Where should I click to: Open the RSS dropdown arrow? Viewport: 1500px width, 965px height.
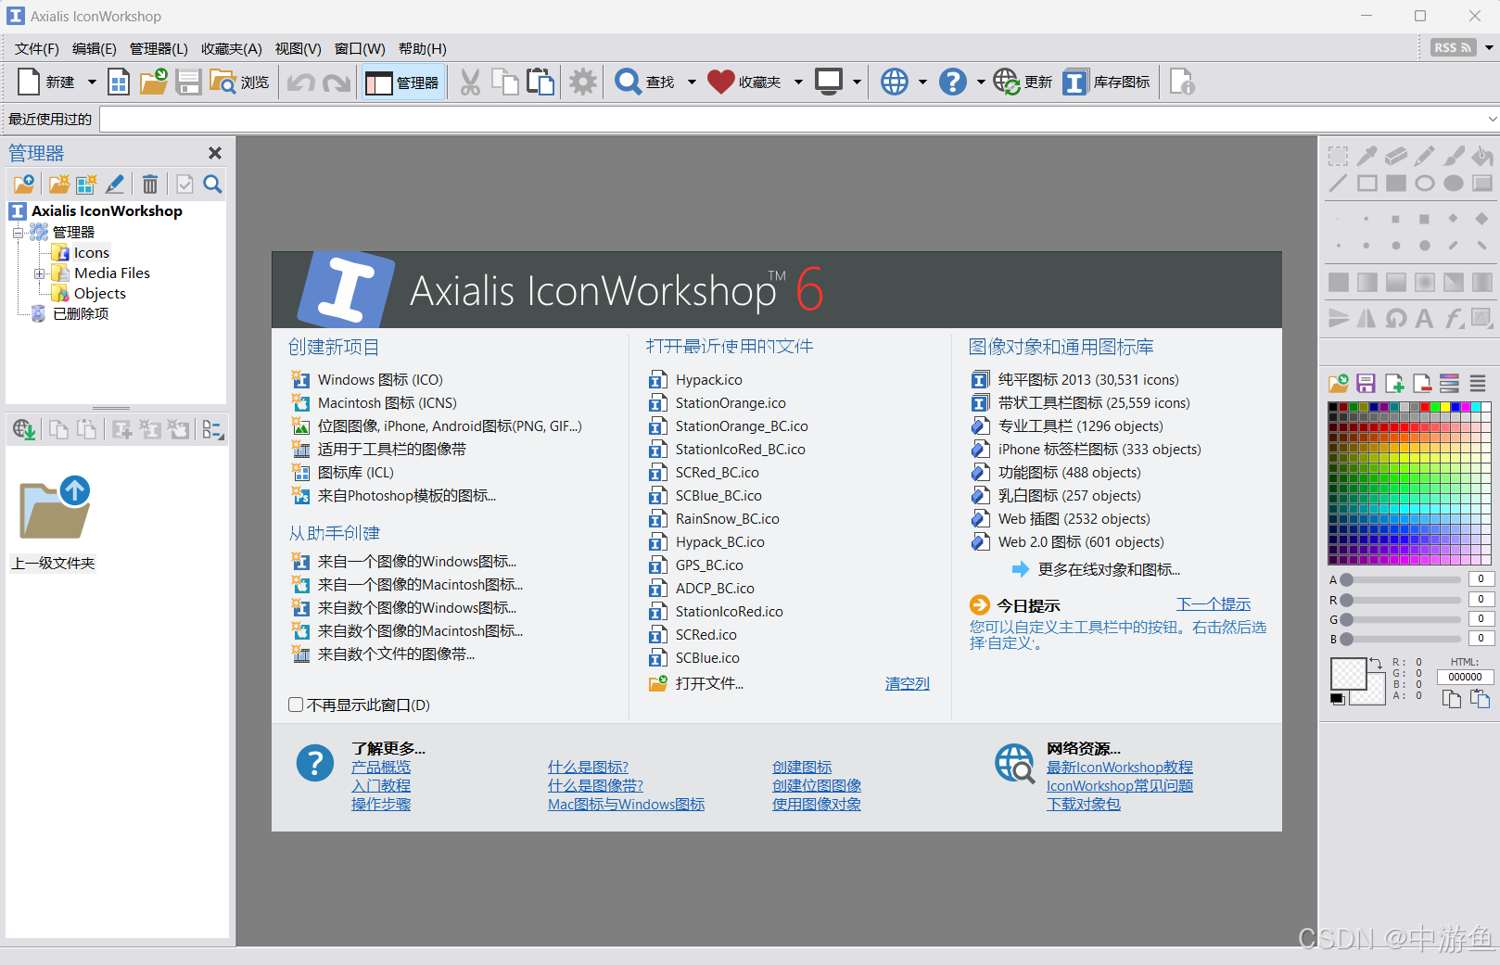coord(1489,48)
